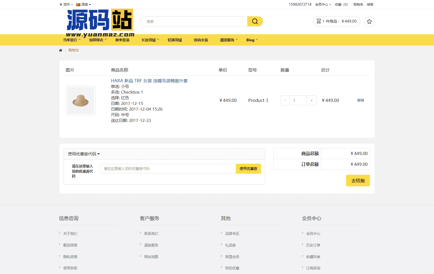Go to 购物车 in top bar

pyautogui.click(x=358, y=5)
